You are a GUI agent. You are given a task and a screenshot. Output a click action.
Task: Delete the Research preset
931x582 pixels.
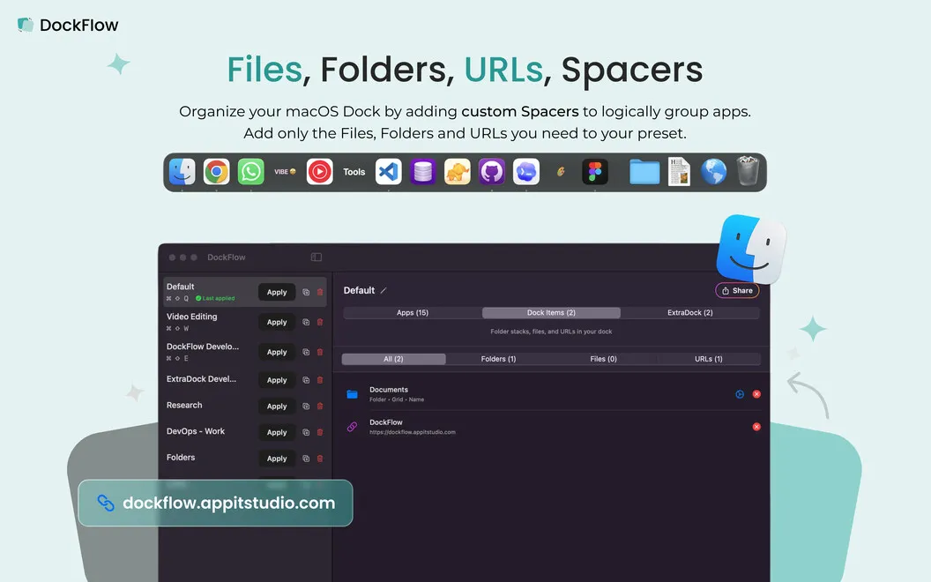pos(320,407)
